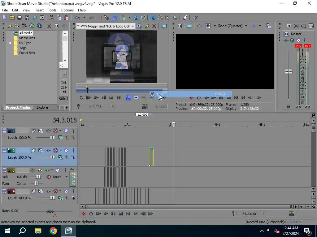Open the preview quality Good (Quarter) dropdown
Screen dimensions: 317x237
point(246,26)
